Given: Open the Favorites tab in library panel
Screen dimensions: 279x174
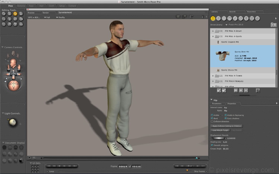Looking at the screenshot, I should (x=254, y=12).
